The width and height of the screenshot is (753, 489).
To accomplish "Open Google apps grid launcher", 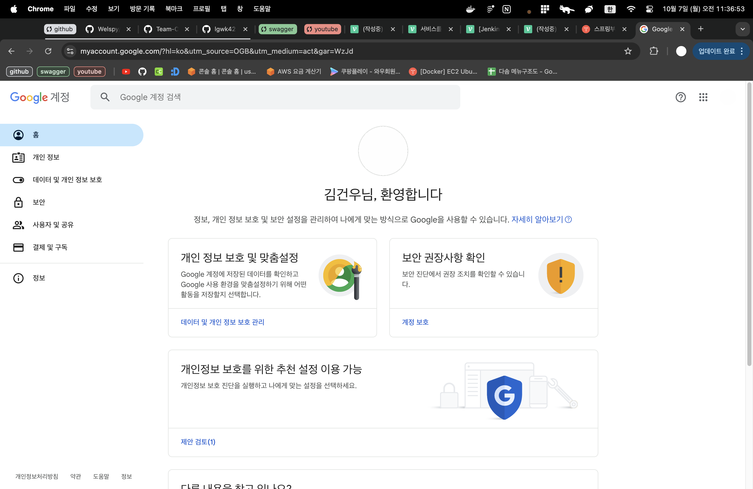I will (x=703, y=97).
